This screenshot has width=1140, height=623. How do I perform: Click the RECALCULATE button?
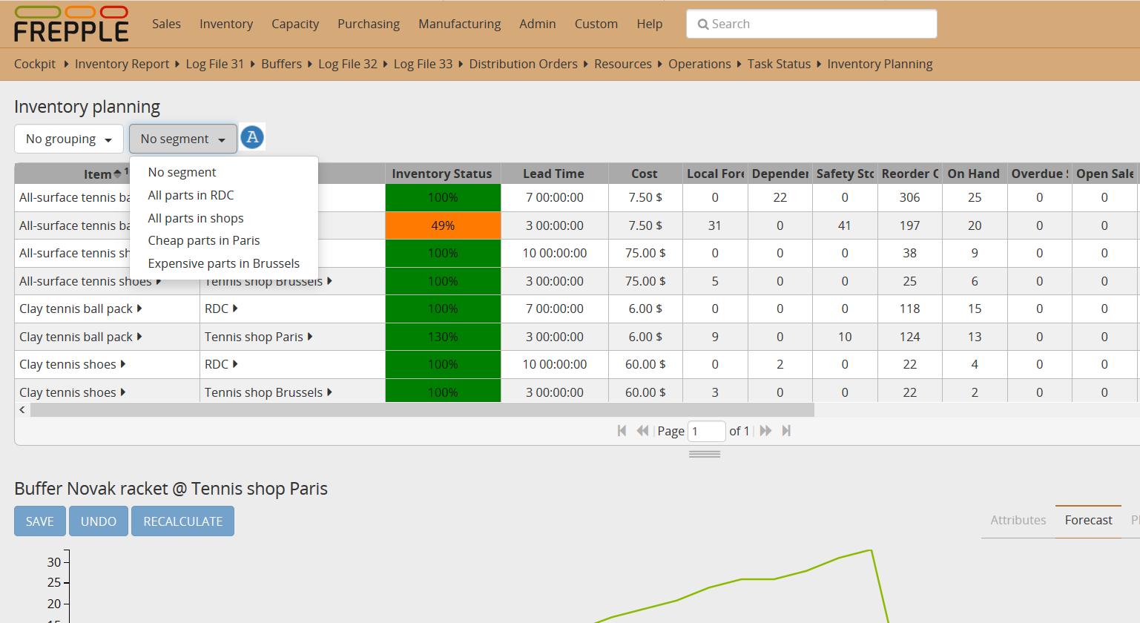(x=182, y=521)
